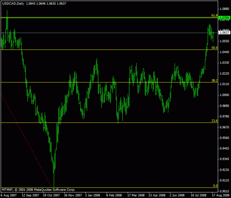Select the 23.6 Fibonacci level label
This screenshot has width=231, height=198.
pyautogui.click(x=214, y=121)
